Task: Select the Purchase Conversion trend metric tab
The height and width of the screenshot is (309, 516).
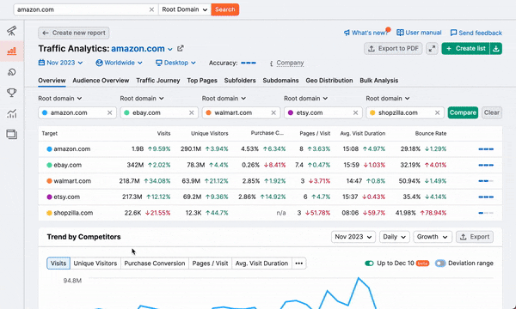Action: [155, 264]
